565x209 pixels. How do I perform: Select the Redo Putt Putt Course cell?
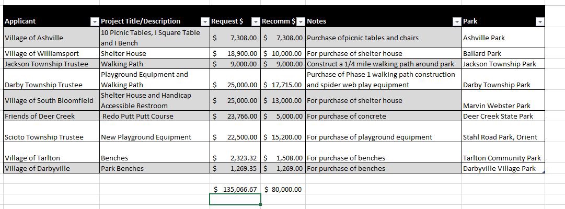155,117
